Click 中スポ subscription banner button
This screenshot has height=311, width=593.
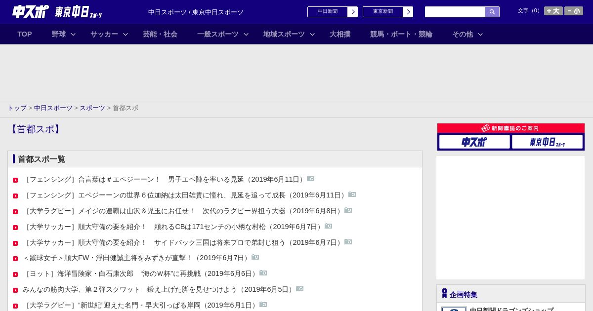[474, 142]
